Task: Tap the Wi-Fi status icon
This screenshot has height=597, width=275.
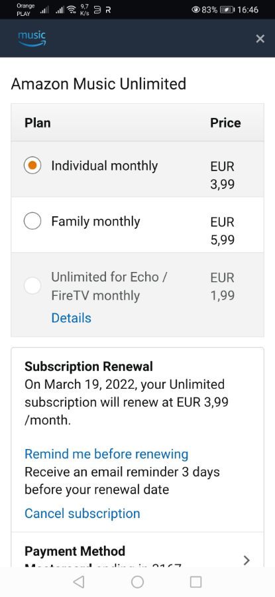Action: (71, 9)
